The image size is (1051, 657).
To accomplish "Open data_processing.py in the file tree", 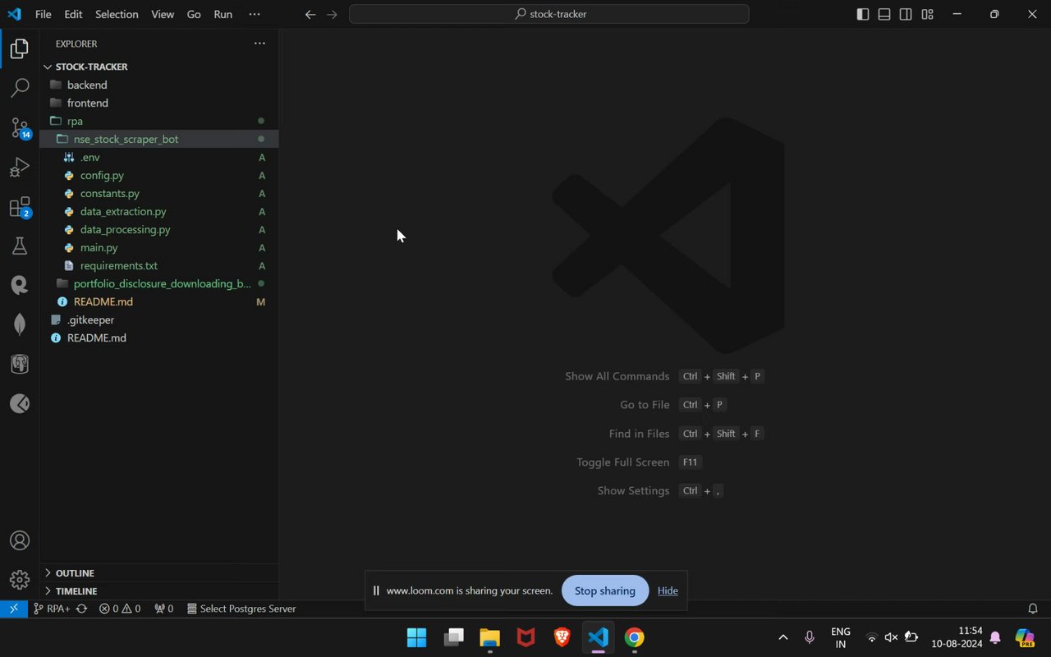I will pos(159,229).
